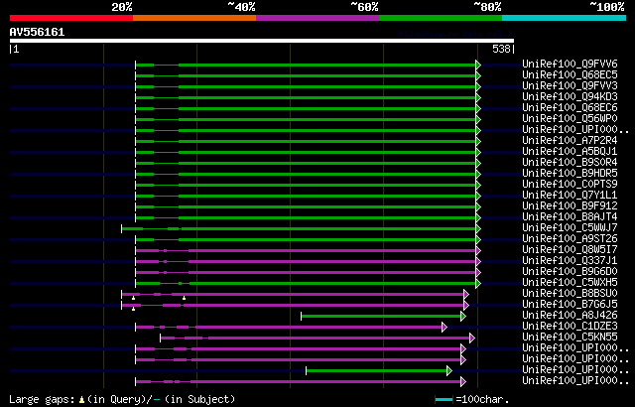The image size is (635, 407).
Task: Select the UniRef100_B8BSU0 label
Action: point(570,294)
